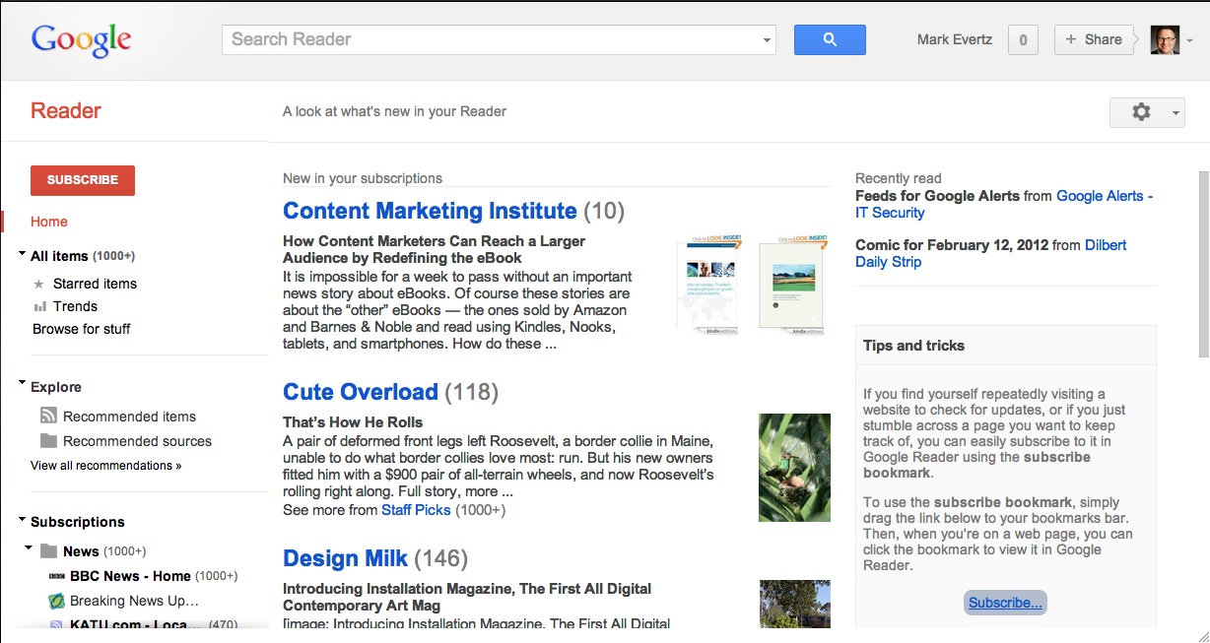The height and width of the screenshot is (643, 1210).
Task: Collapse the Explore section triangle
Action: pyautogui.click(x=23, y=382)
